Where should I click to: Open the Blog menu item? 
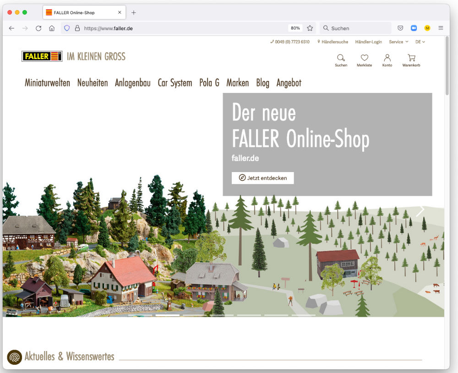pos(262,83)
